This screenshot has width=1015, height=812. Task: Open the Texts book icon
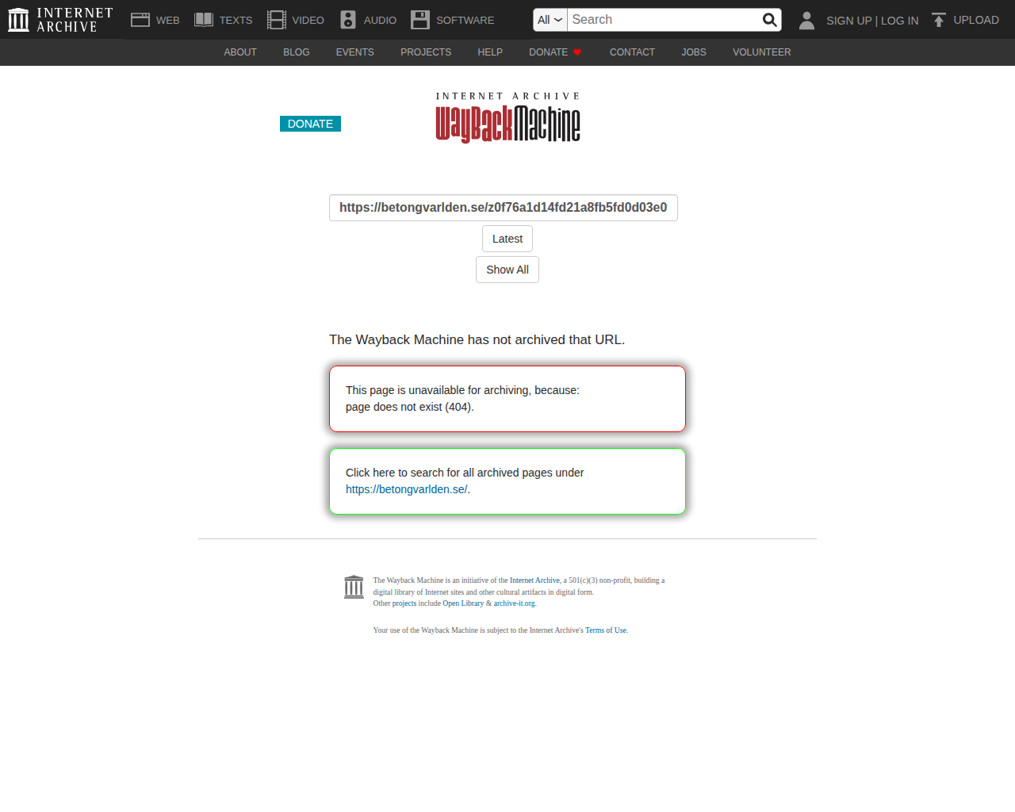(x=204, y=20)
